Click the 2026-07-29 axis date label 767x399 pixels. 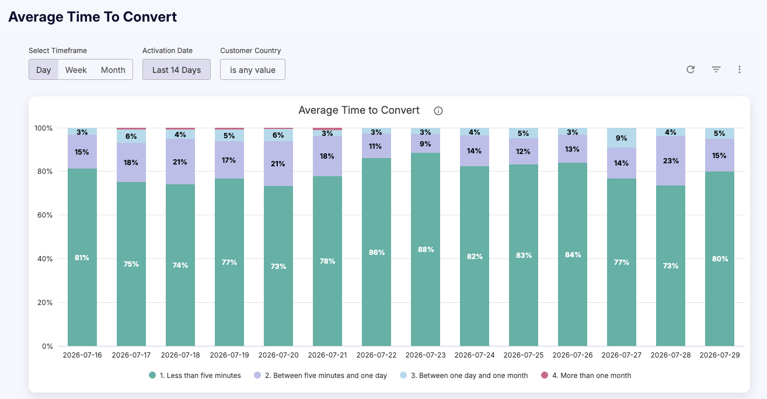[720, 355]
